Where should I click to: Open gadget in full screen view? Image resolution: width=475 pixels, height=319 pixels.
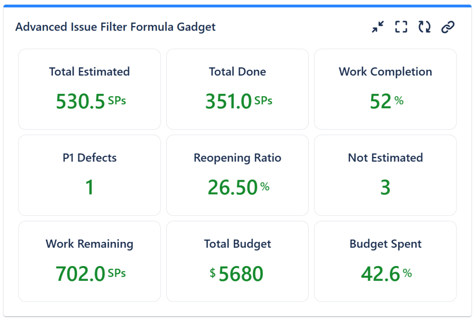pos(401,27)
